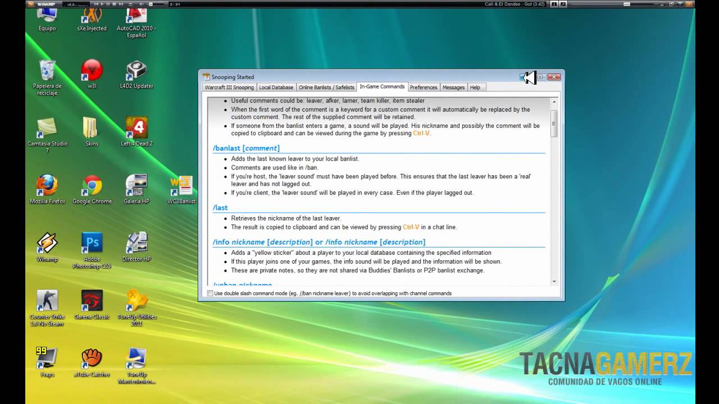Launch TuneUp Utilities 2011 icon
The width and height of the screenshot is (719, 404).
[x=136, y=309]
